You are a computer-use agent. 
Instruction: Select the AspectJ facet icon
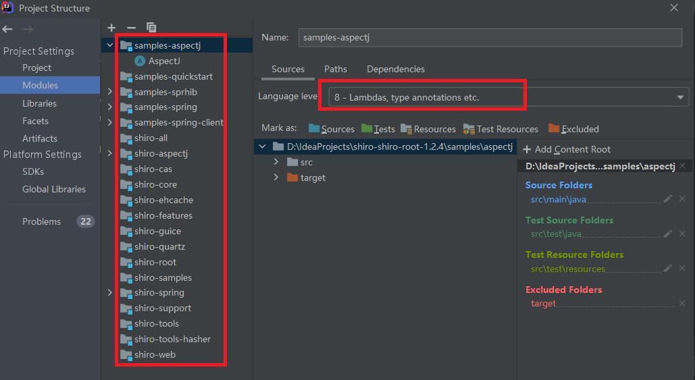(x=140, y=61)
